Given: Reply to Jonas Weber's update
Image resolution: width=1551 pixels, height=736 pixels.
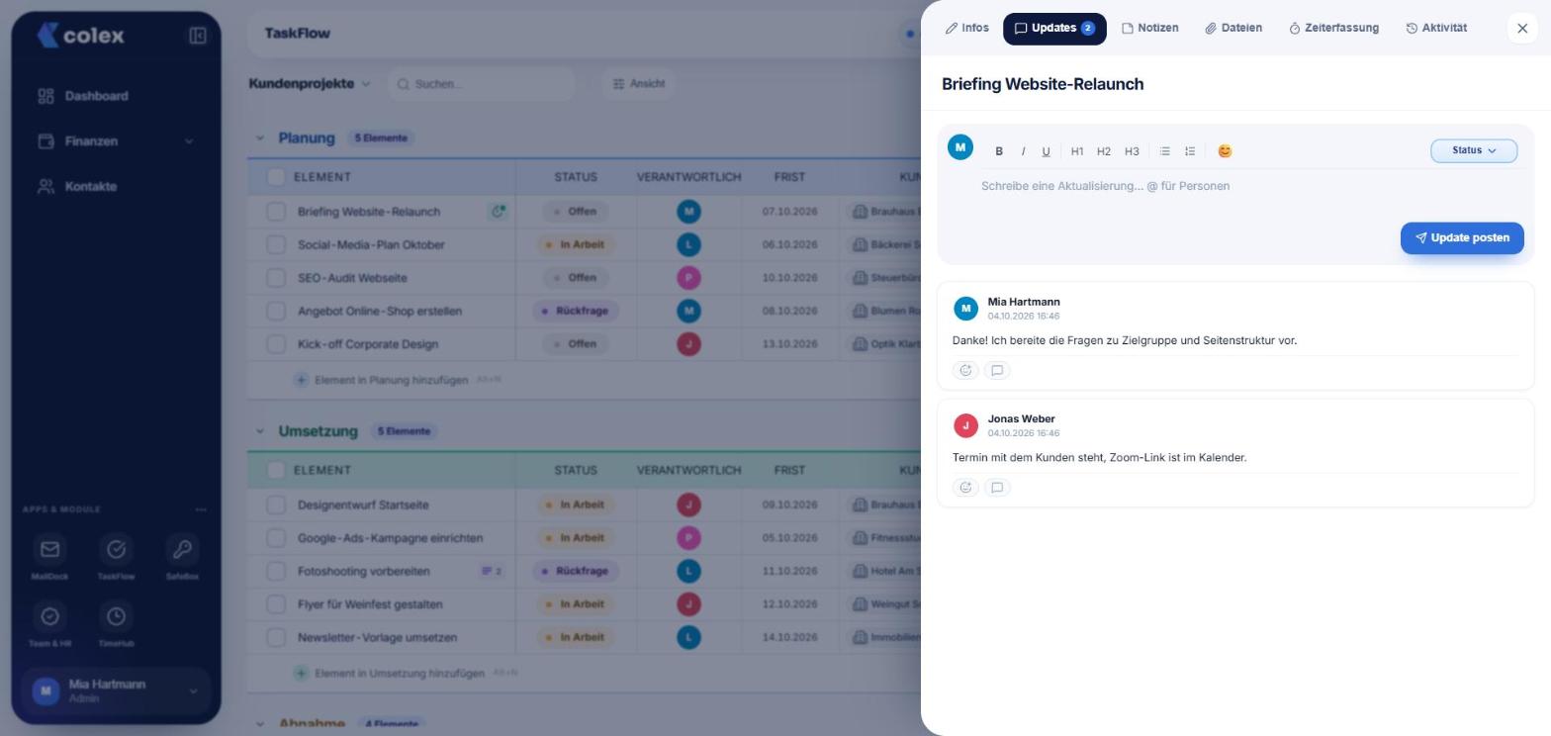Looking at the screenshot, I should click(x=997, y=487).
